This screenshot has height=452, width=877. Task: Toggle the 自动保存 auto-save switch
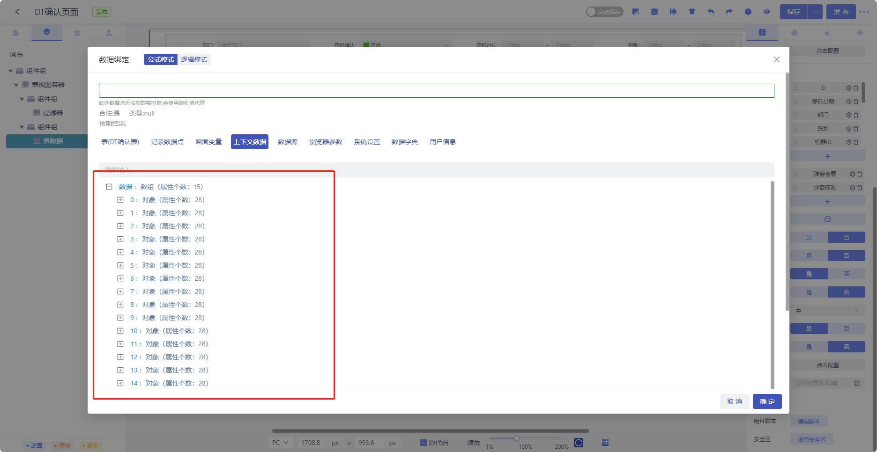coord(604,12)
